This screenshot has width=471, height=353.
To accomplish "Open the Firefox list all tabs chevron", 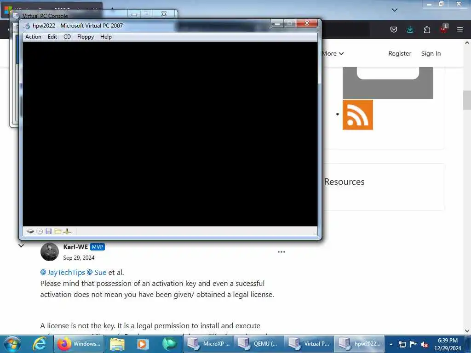I will pos(395,10).
